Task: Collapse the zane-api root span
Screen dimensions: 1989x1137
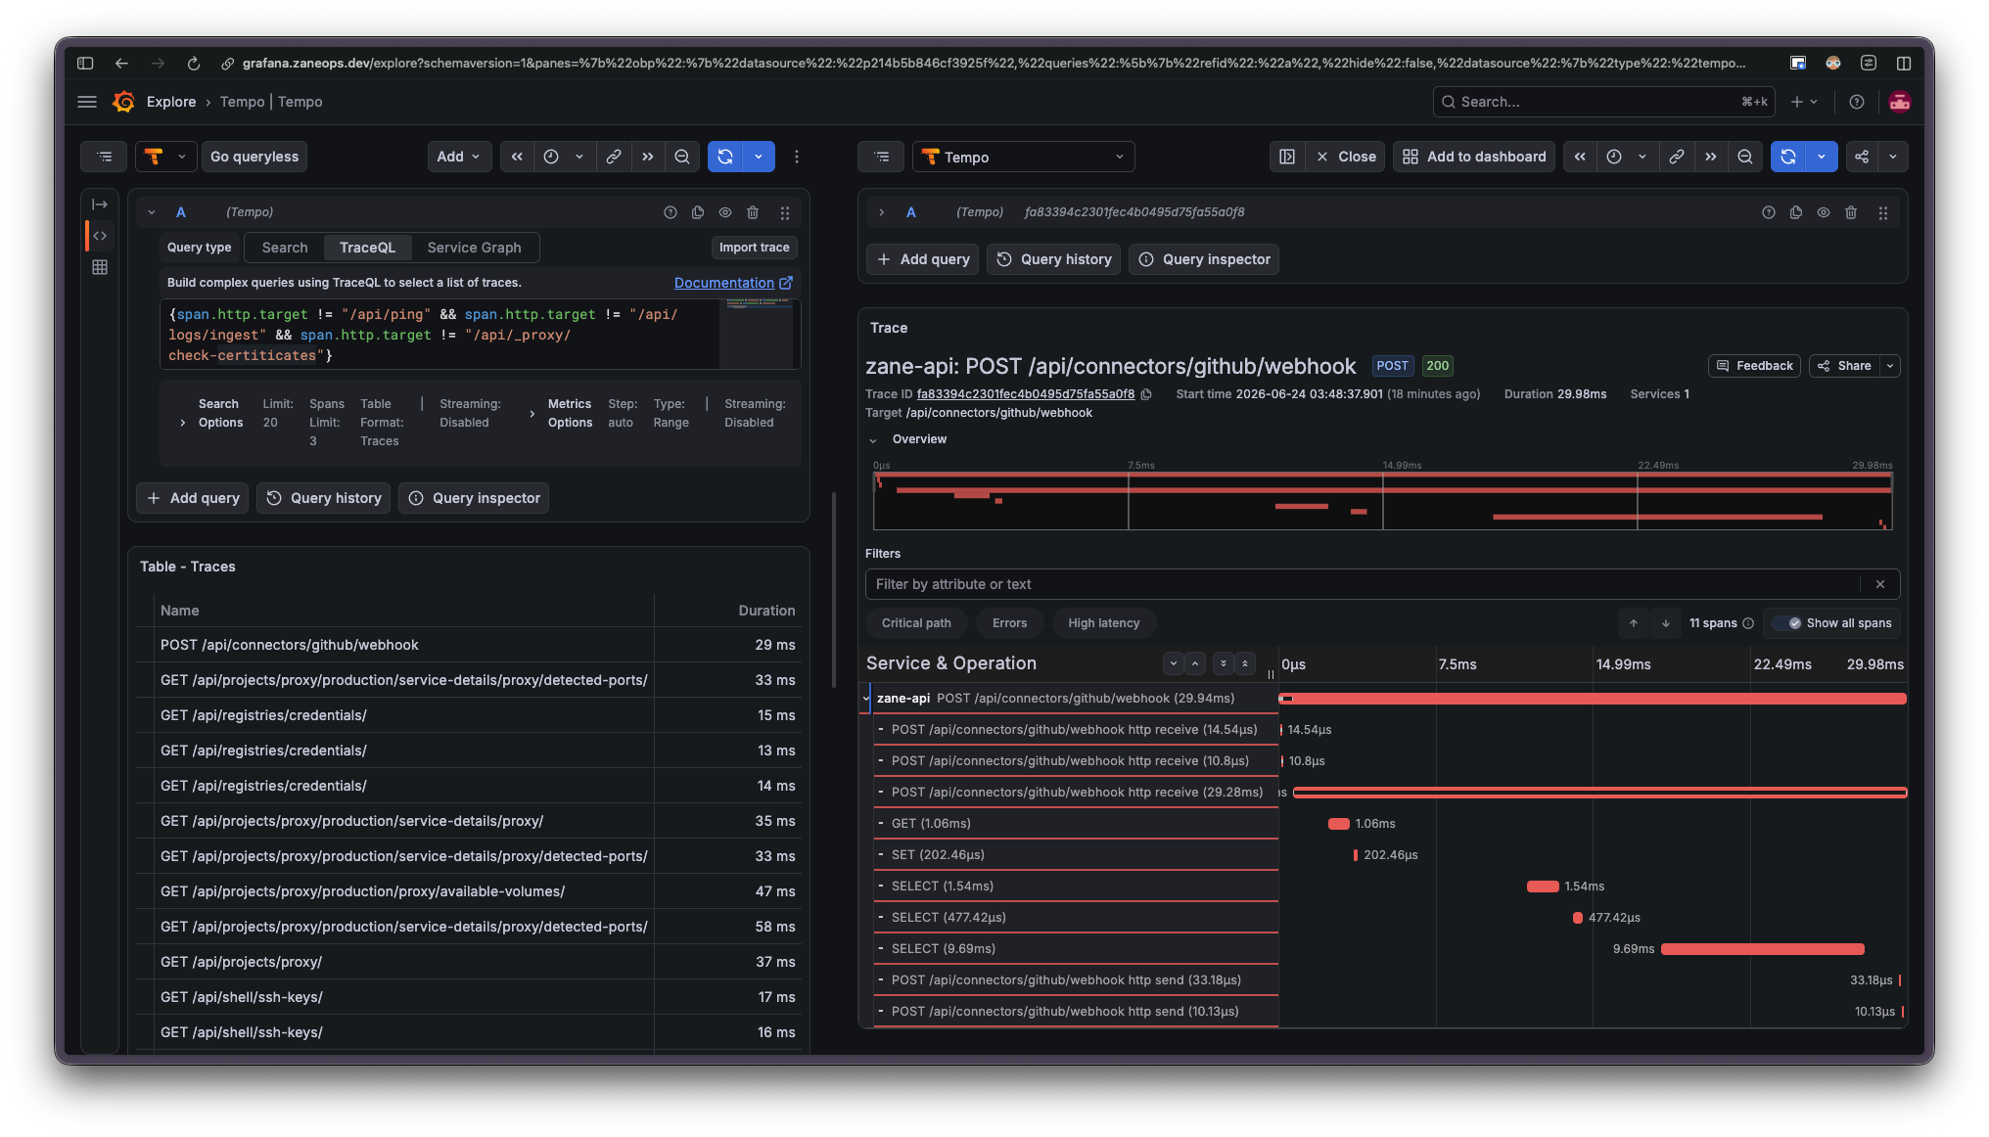Action: tap(867, 699)
